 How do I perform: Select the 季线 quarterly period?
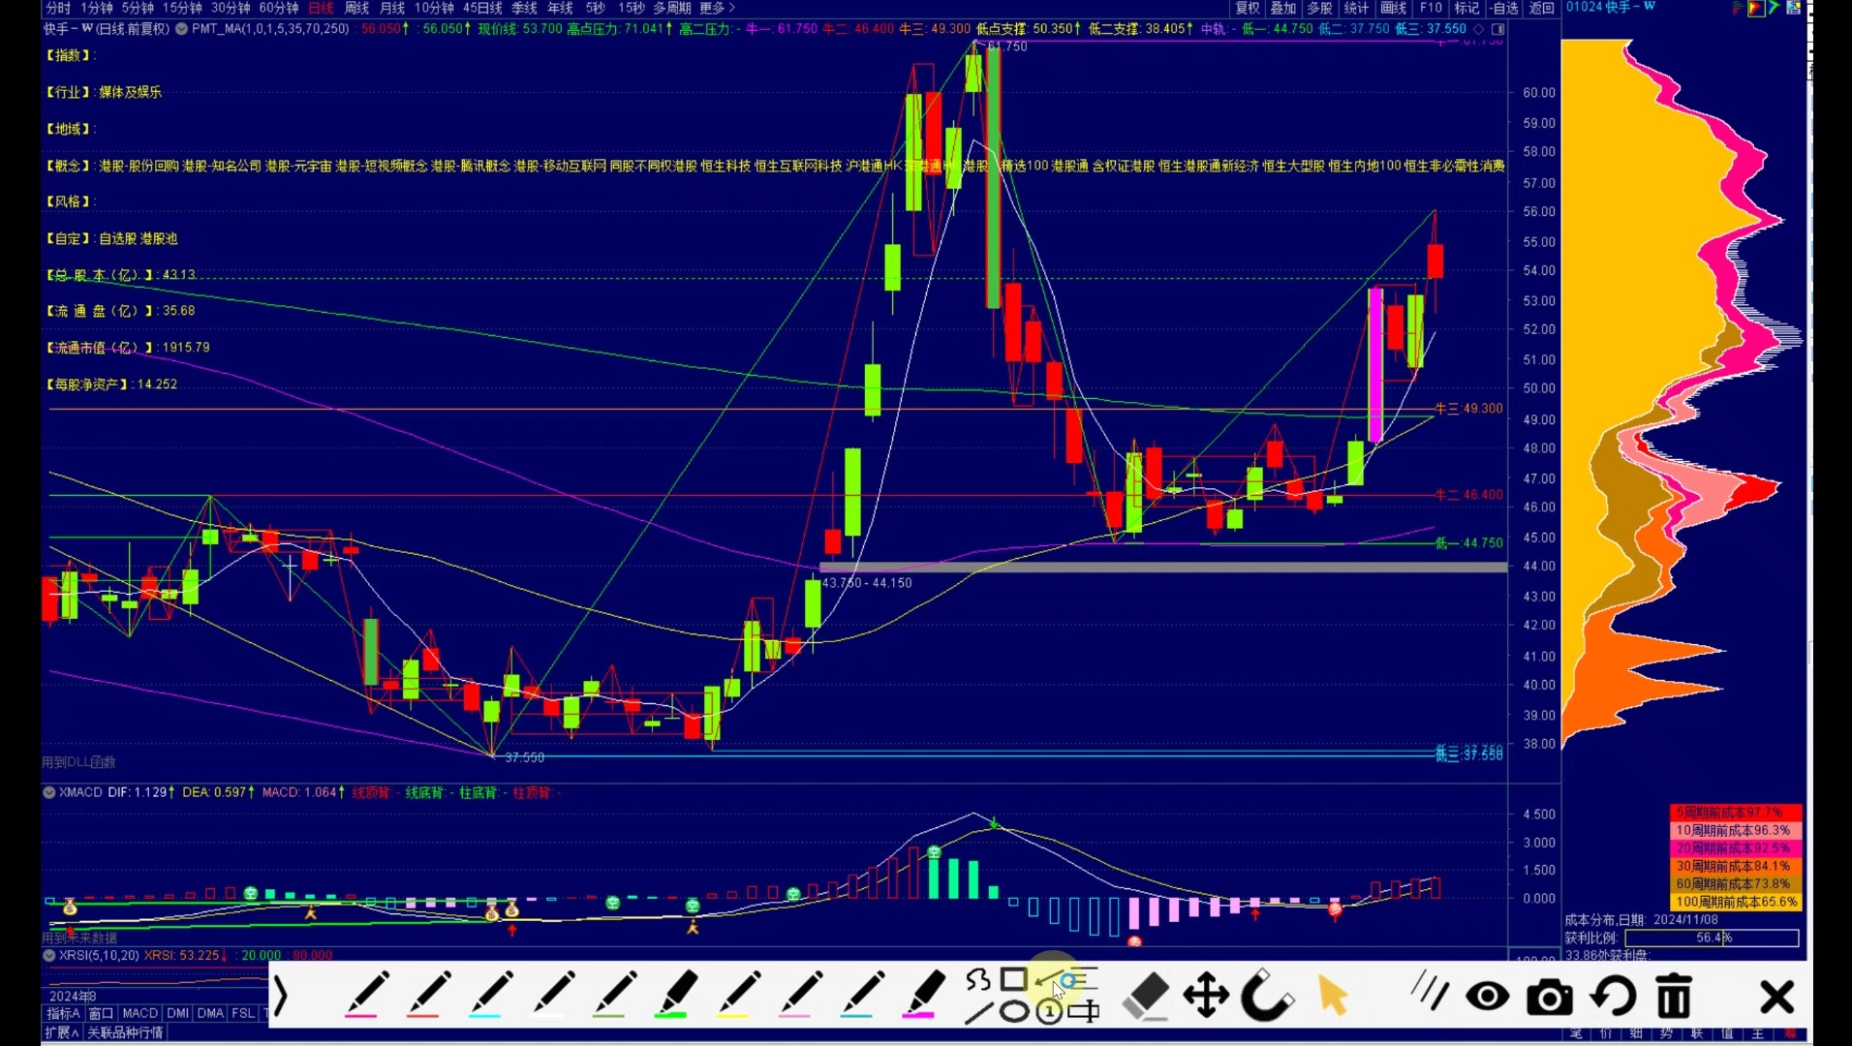pos(524,8)
